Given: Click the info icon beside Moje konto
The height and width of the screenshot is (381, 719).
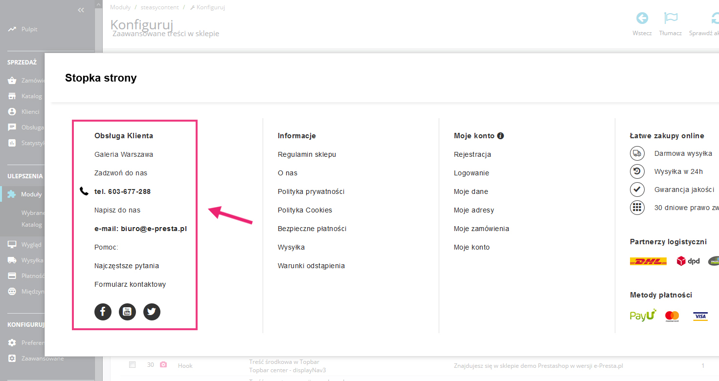Looking at the screenshot, I should tap(500, 136).
